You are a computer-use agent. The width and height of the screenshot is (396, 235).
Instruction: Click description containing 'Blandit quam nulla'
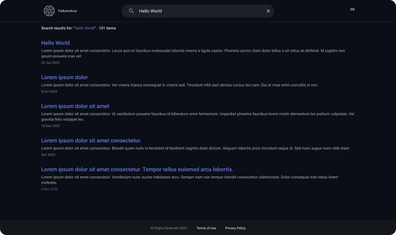(x=196, y=149)
